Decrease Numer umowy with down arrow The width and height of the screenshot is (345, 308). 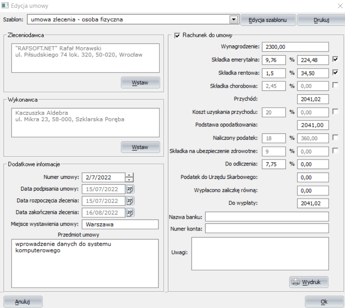(130, 180)
